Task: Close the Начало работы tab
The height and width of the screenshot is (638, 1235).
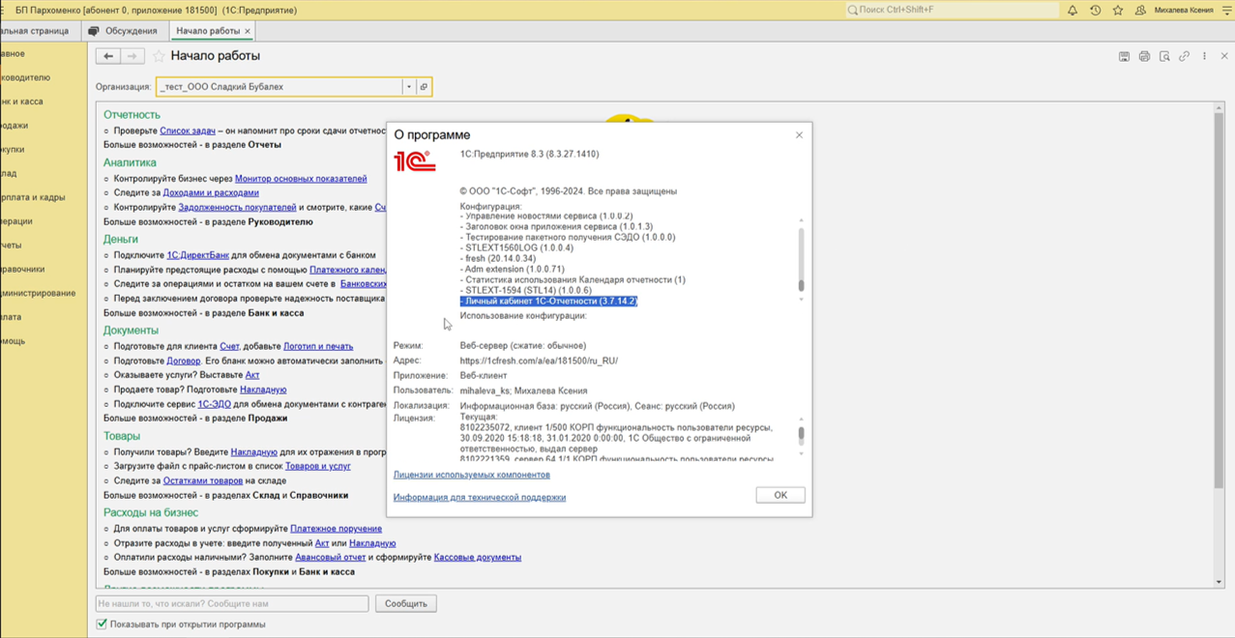Action: 248,31
